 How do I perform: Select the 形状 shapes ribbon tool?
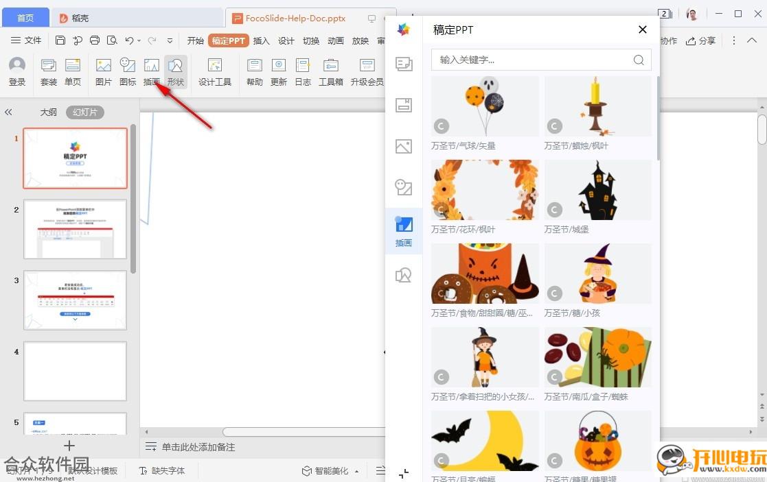(x=176, y=71)
